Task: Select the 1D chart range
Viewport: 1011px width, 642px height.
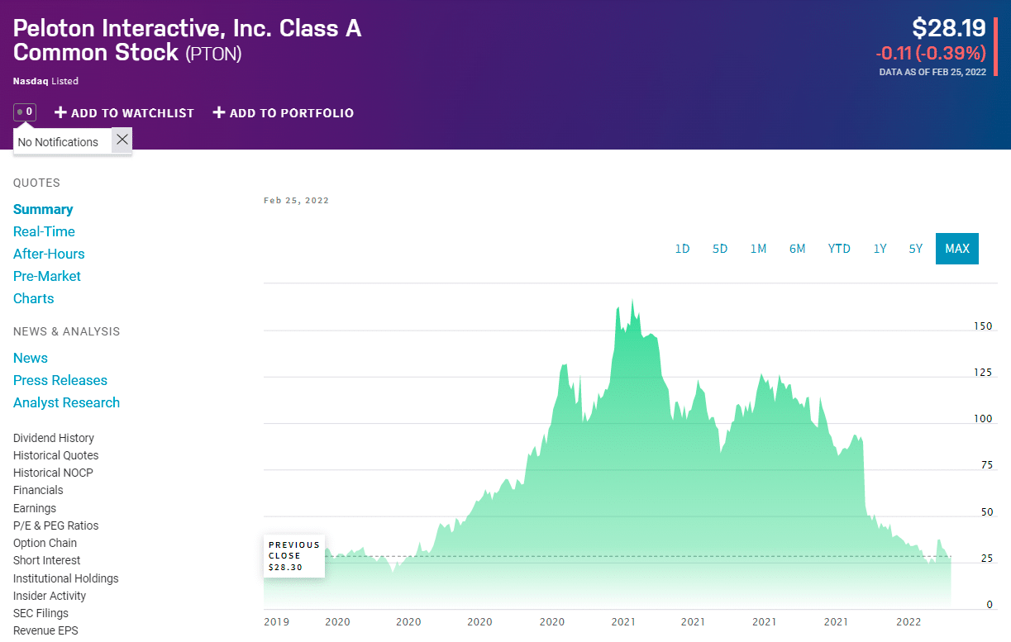Action: [682, 249]
